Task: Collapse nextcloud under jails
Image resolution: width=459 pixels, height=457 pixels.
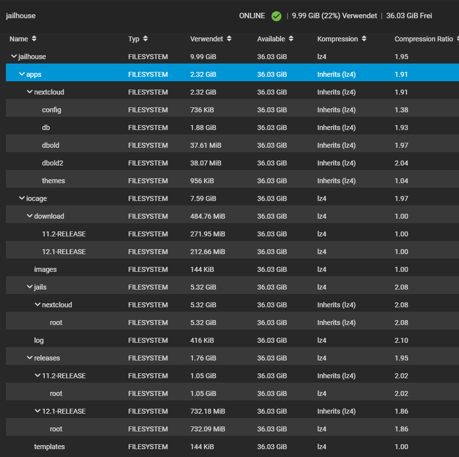Action: coord(37,304)
